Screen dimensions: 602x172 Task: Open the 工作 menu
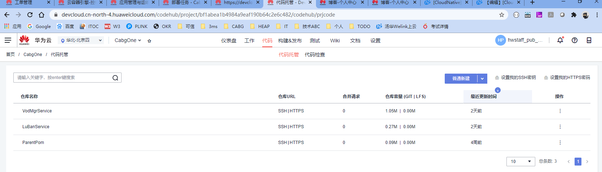click(x=249, y=41)
